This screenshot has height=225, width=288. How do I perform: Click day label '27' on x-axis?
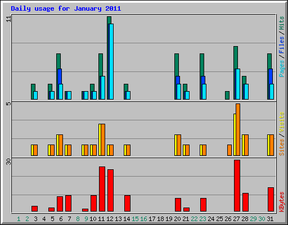pos(236,219)
